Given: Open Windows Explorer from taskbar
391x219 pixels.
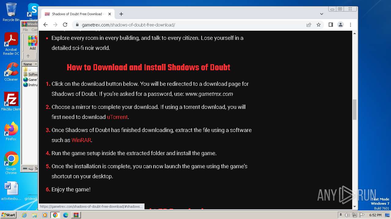Looking at the screenshot, I should (x=35, y=215).
